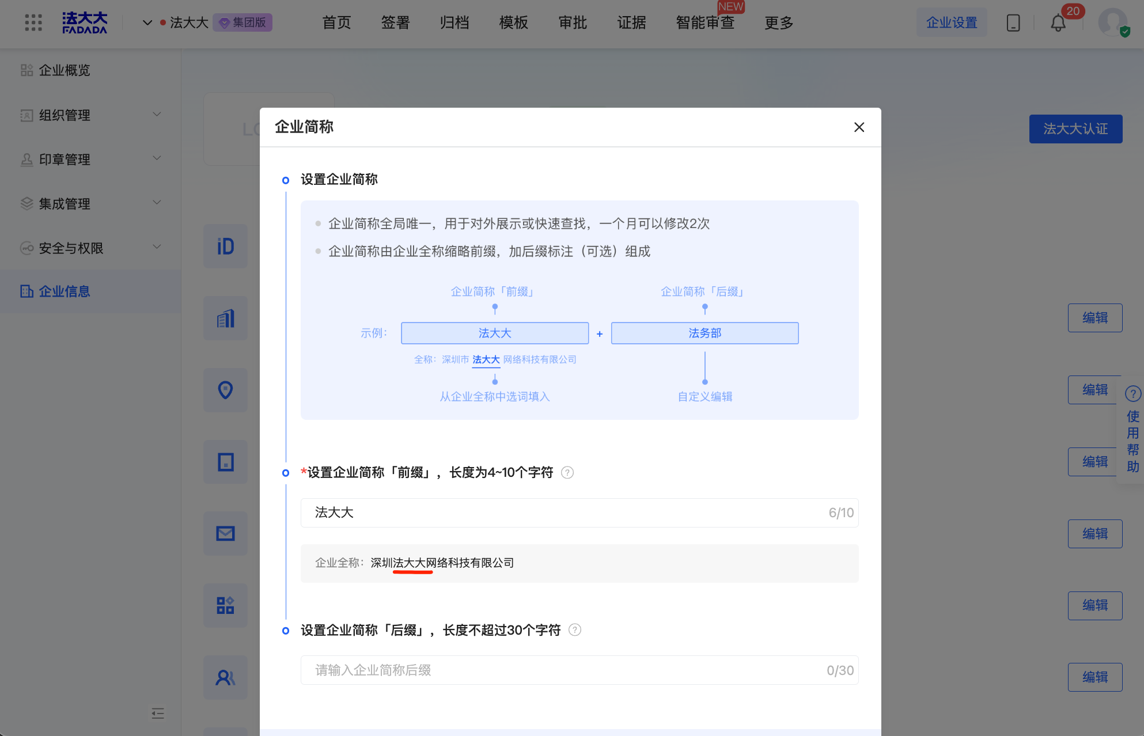Open the 首页 menu

(336, 22)
